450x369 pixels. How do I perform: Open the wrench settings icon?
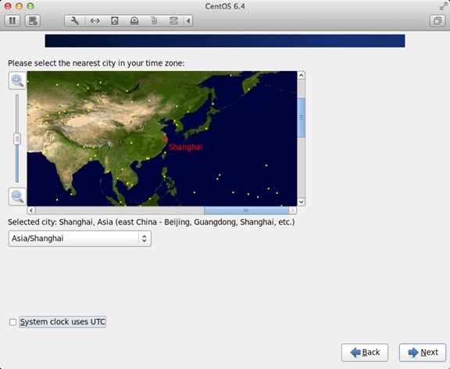point(75,21)
